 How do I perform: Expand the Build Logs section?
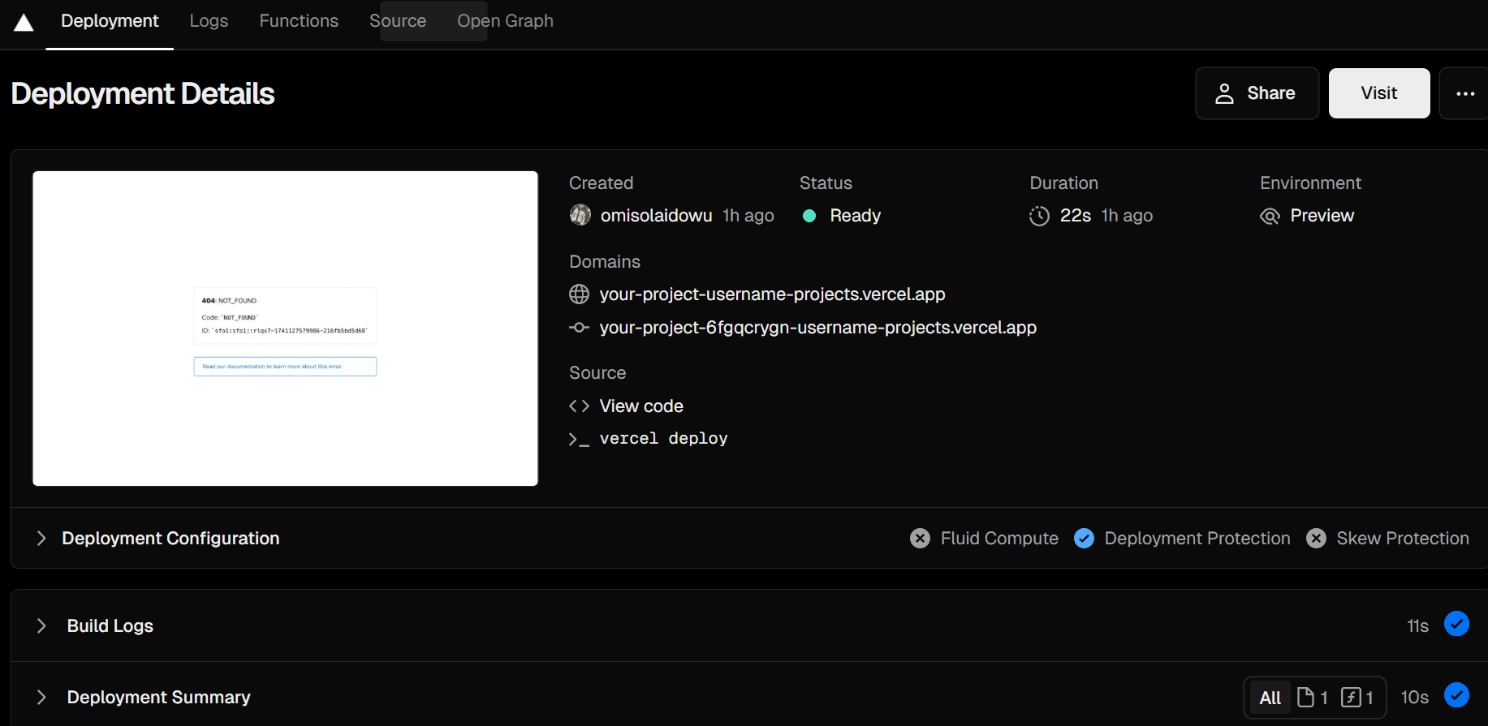point(41,626)
